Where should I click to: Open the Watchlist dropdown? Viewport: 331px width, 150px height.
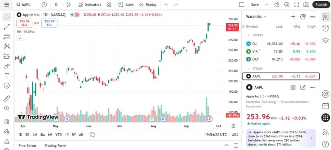[x=256, y=17]
